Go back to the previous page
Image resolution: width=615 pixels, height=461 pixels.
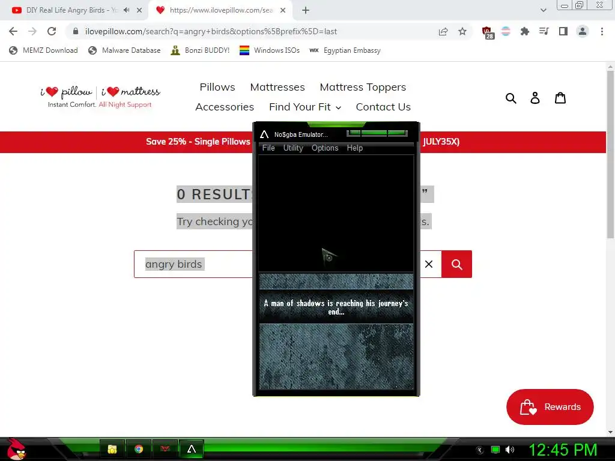click(x=13, y=31)
